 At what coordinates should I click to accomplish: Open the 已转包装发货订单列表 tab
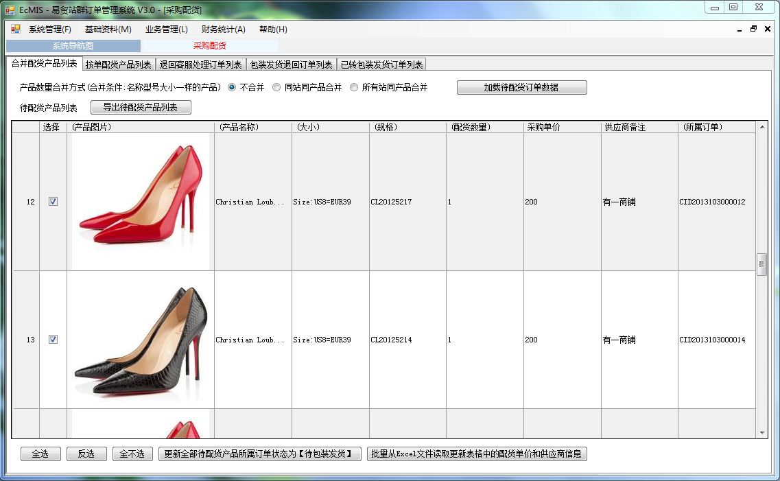[x=381, y=64]
